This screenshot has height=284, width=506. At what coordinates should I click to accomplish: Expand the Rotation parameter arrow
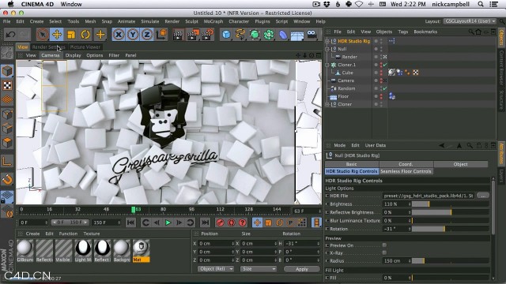(327, 229)
